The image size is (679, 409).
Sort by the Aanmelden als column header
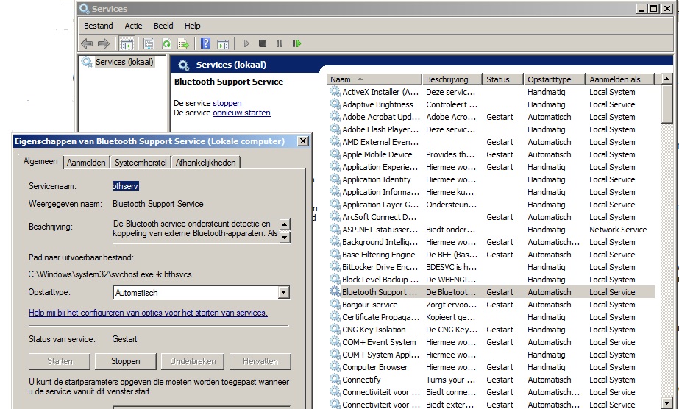pyautogui.click(x=619, y=79)
